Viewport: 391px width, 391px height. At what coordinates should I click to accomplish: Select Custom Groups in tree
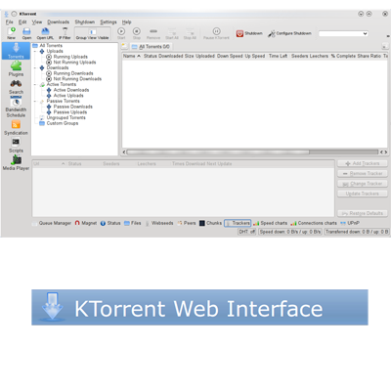pos(59,123)
